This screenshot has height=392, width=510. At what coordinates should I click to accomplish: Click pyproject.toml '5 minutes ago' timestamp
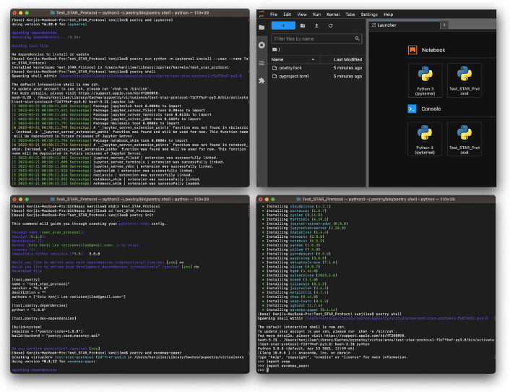pyautogui.click(x=347, y=76)
